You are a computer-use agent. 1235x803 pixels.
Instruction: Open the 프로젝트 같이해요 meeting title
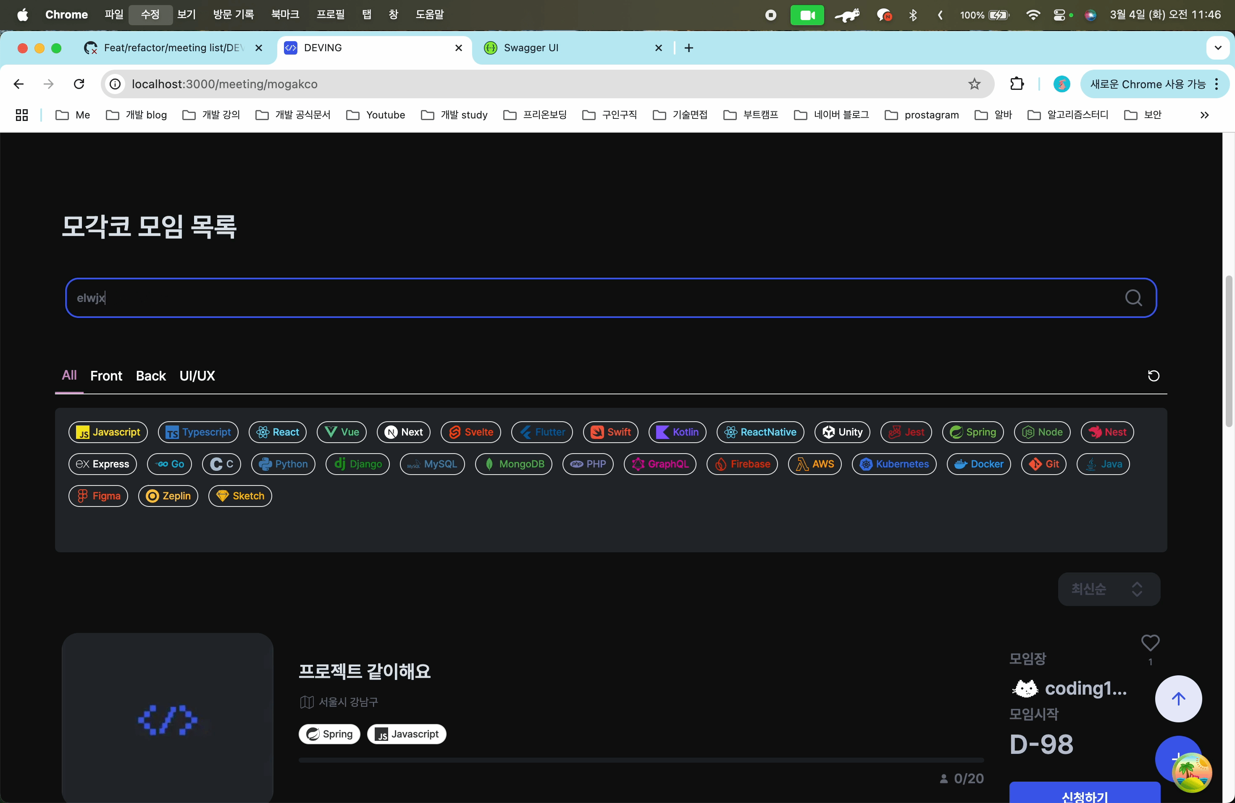pyautogui.click(x=364, y=671)
